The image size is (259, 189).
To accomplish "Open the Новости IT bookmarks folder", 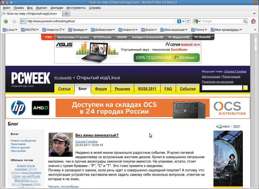I will coord(53,30).
